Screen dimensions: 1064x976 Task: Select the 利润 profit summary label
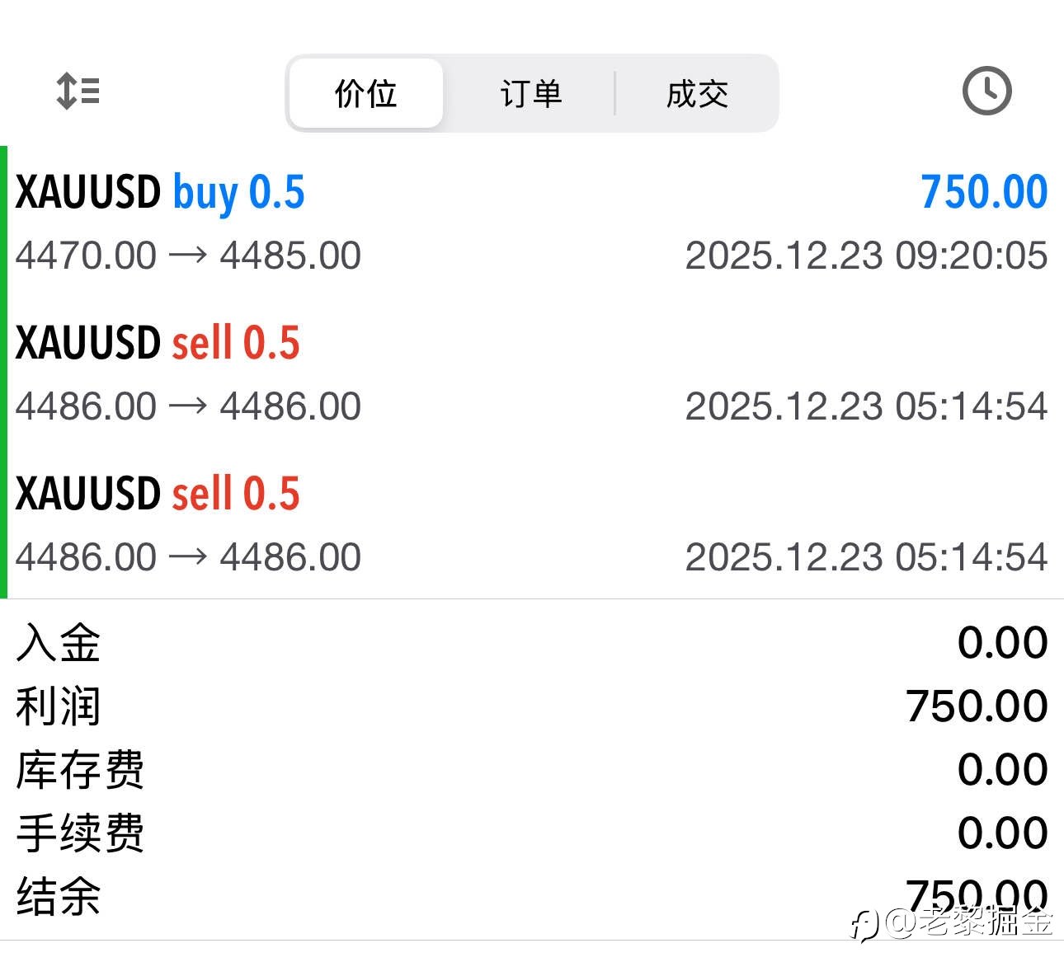[x=58, y=706]
